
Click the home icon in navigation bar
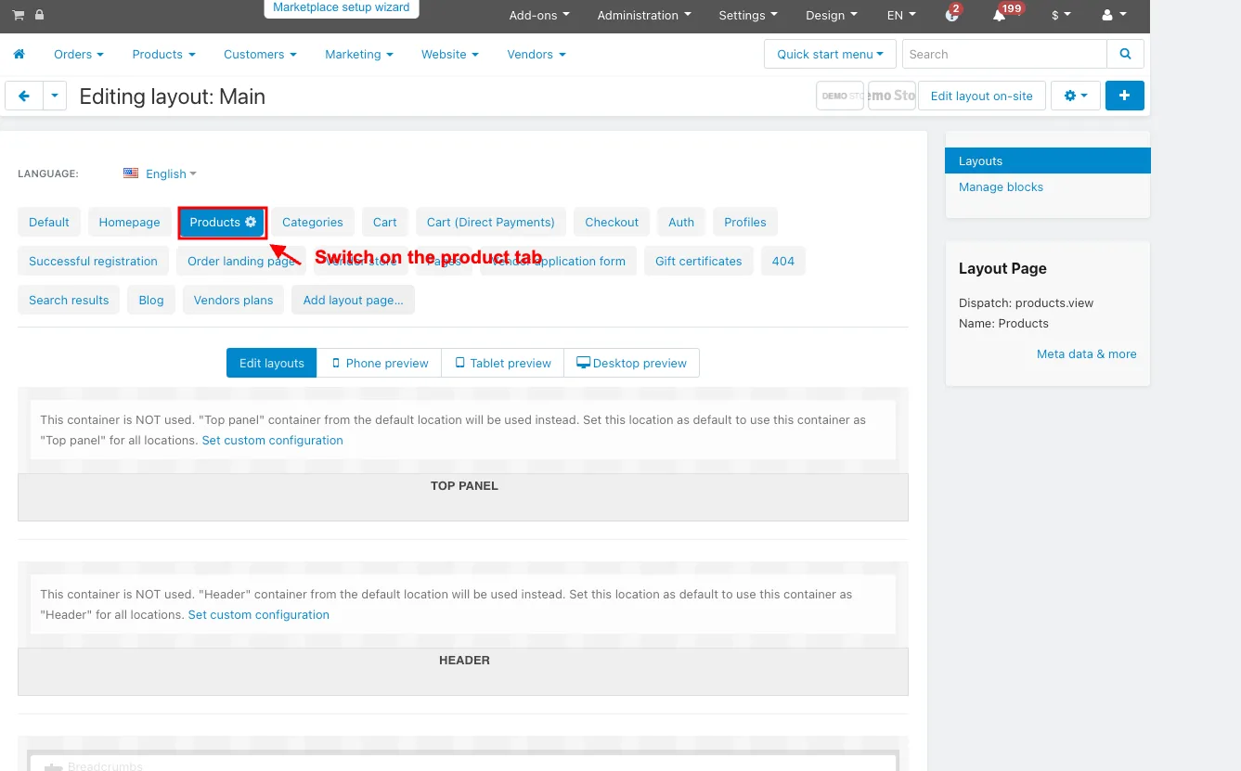click(x=19, y=55)
